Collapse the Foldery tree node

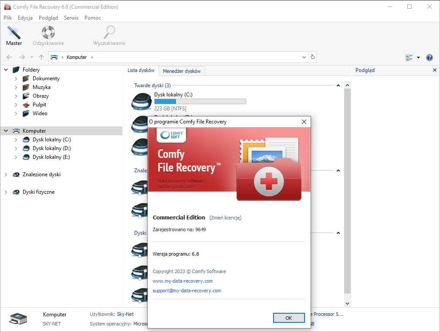(6, 70)
